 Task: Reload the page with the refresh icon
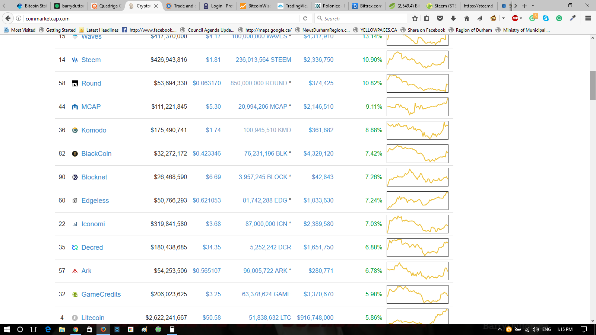305,18
